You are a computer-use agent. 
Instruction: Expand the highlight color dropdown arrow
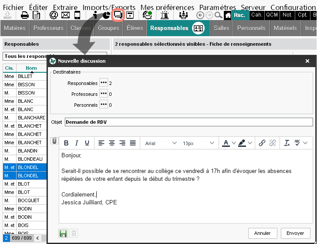pos(250,143)
